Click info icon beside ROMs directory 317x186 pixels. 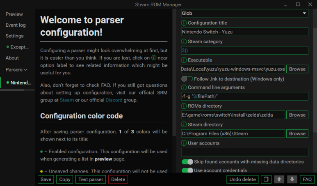coord(184,106)
